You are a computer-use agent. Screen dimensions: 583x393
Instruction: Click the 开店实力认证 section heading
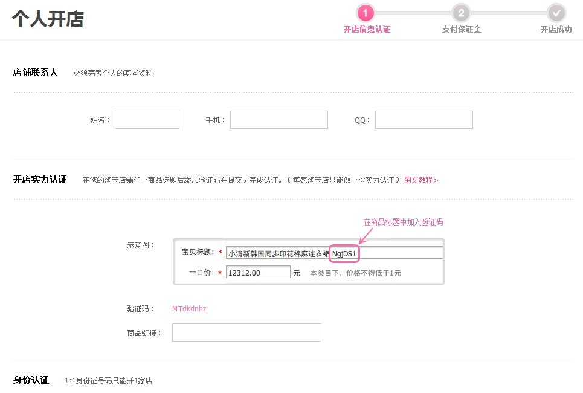point(40,180)
